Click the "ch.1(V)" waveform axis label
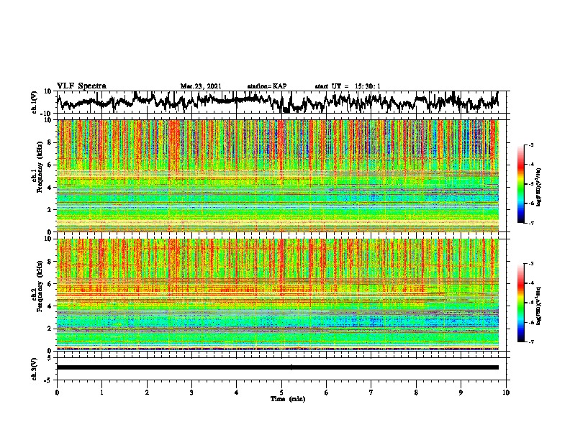This screenshot has width=570, height=440. tap(35, 102)
